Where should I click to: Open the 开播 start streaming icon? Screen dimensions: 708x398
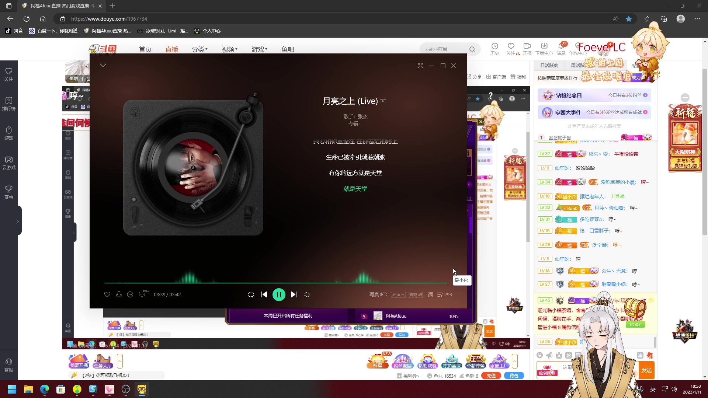click(x=527, y=49)
